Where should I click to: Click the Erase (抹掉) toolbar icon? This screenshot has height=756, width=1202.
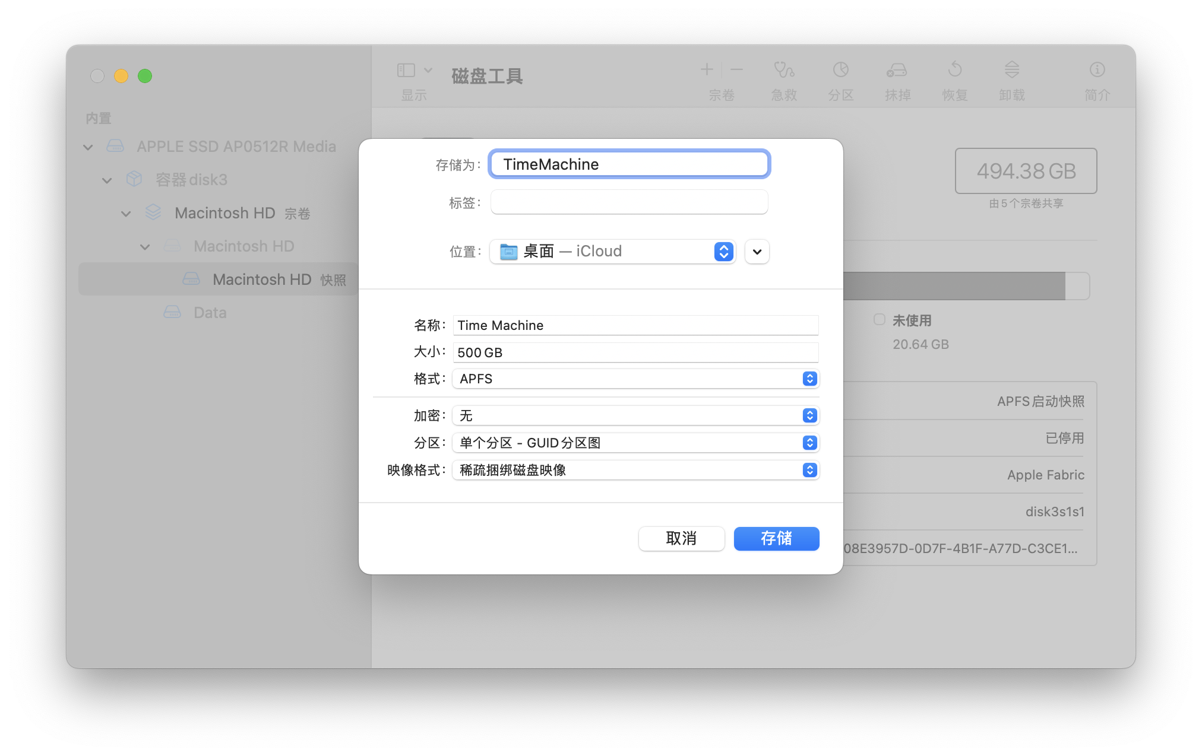tap(897, 70)
